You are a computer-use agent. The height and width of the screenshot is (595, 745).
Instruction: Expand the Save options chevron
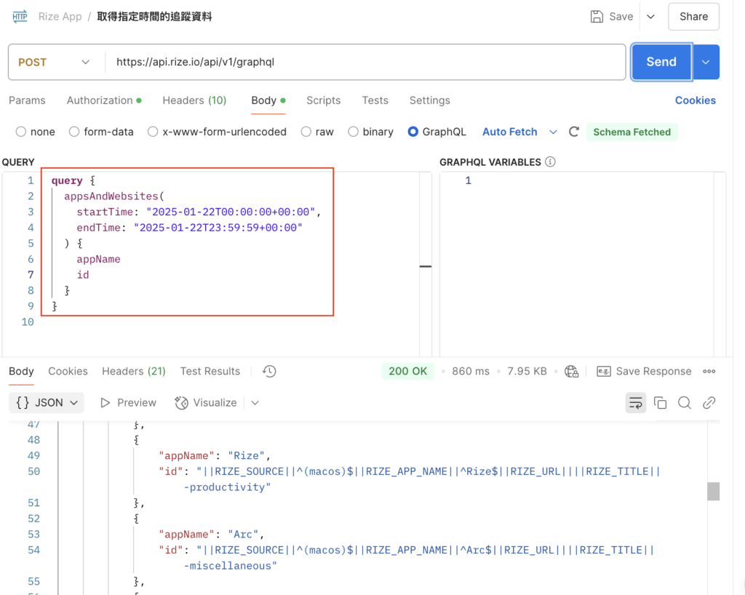click(x=651, y=17)
